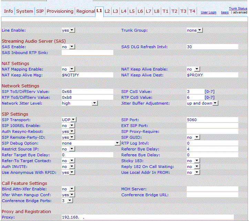Open the SIP Transport dropdown
The width and height of the screenshot is (249, 221).
69,120
